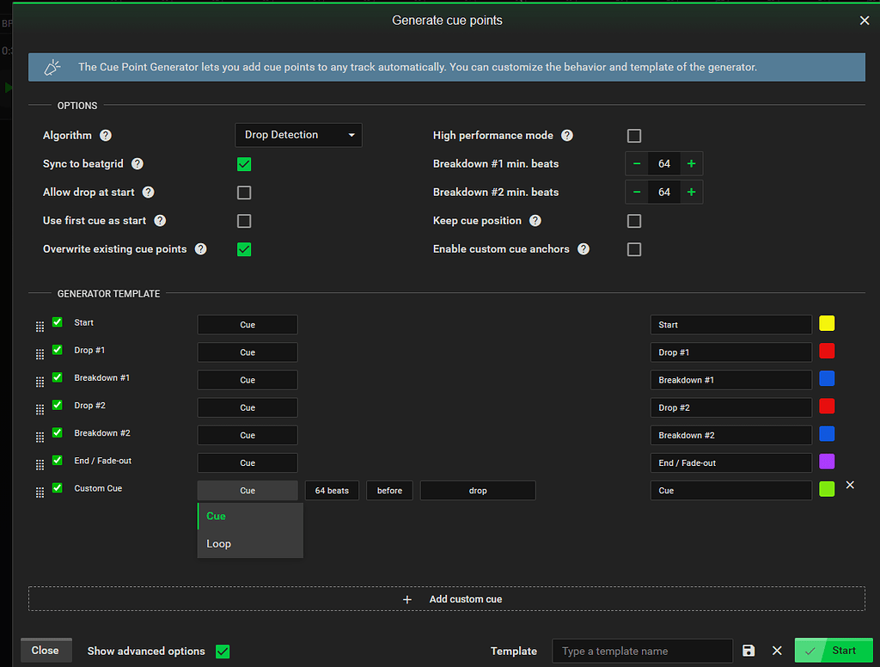The image size is (880, 667).
Task: Open the cue type dropdown for Breakdown #1
Action: 247,379
